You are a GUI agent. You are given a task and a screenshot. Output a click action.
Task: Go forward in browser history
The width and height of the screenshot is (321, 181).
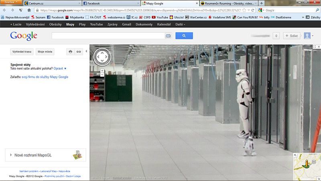pos(12,10)
